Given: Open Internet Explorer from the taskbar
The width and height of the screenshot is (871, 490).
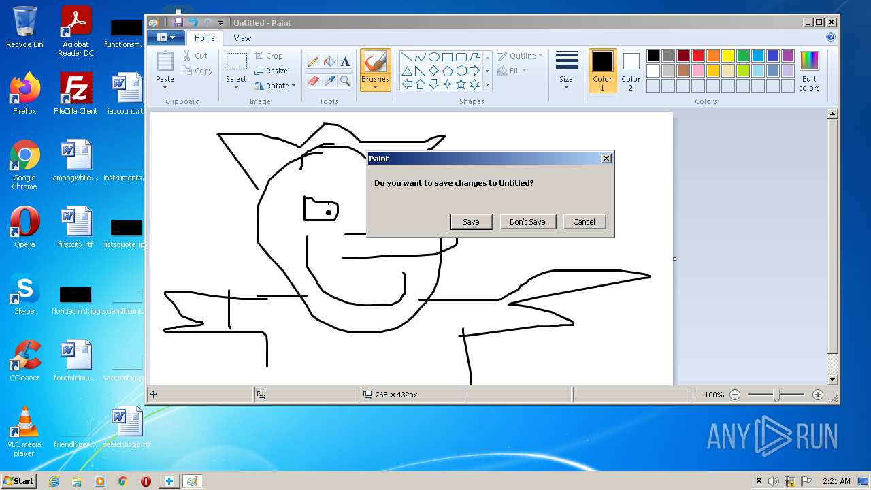Looking at the screenshot, I should 54,481.
